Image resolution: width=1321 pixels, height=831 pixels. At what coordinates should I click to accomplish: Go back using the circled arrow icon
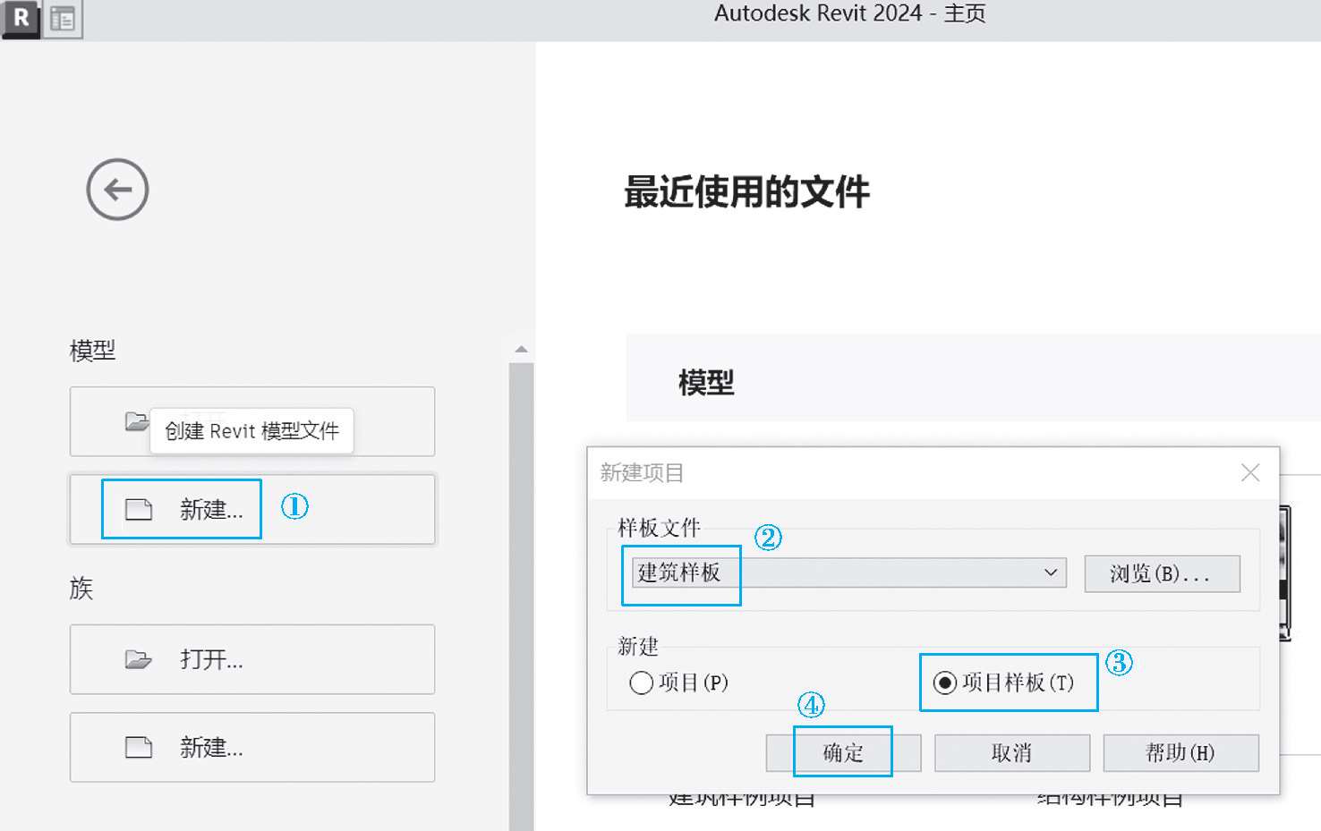tap(117, 190)
